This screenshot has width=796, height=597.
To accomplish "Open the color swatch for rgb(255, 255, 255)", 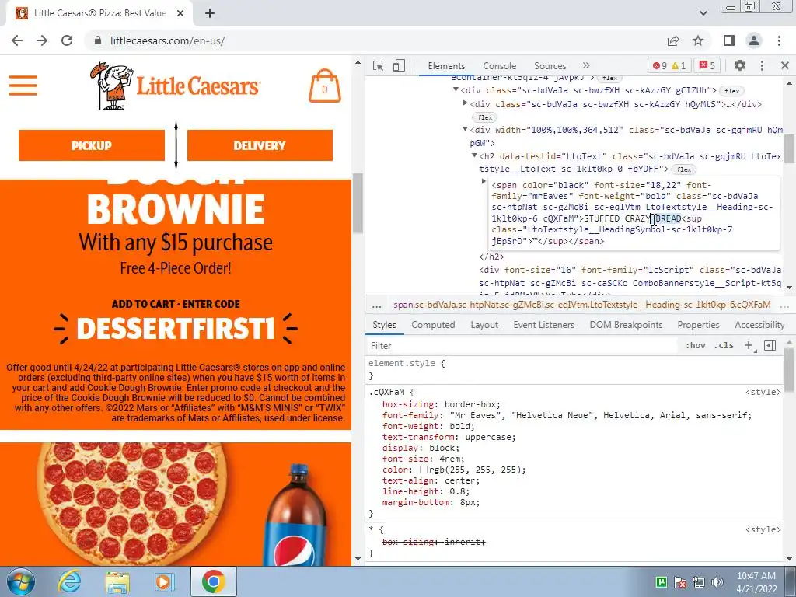I will (424, 470).
